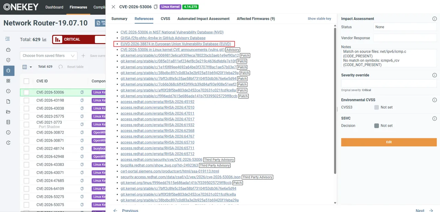Click the Impact Assessment info icon
This screenshot has width=440, height=212.
coord(434,19)
